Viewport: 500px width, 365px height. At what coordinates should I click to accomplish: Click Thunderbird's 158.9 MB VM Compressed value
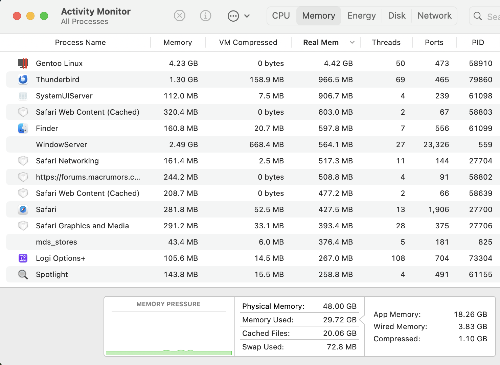pos(267,79)
